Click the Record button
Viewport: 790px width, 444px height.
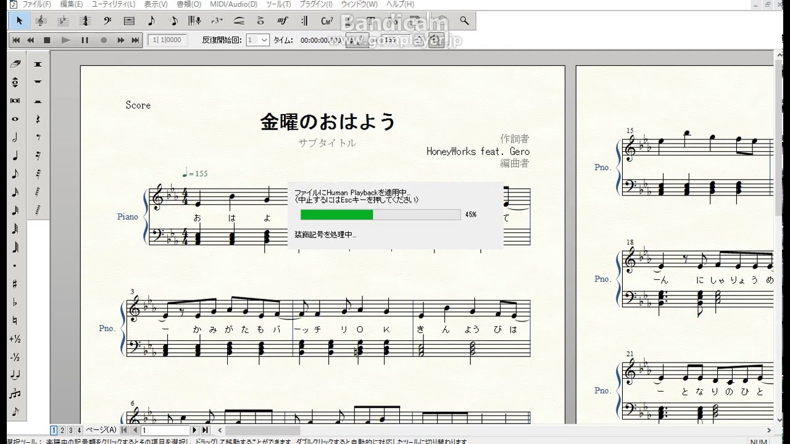[103, 40]
